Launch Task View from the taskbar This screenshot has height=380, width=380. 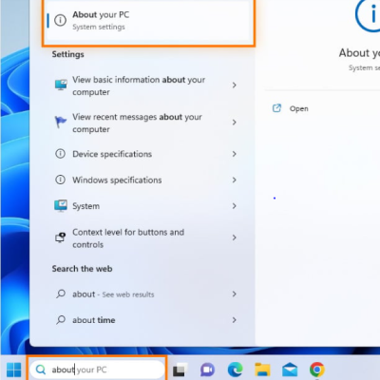click(x=180, y=370)
